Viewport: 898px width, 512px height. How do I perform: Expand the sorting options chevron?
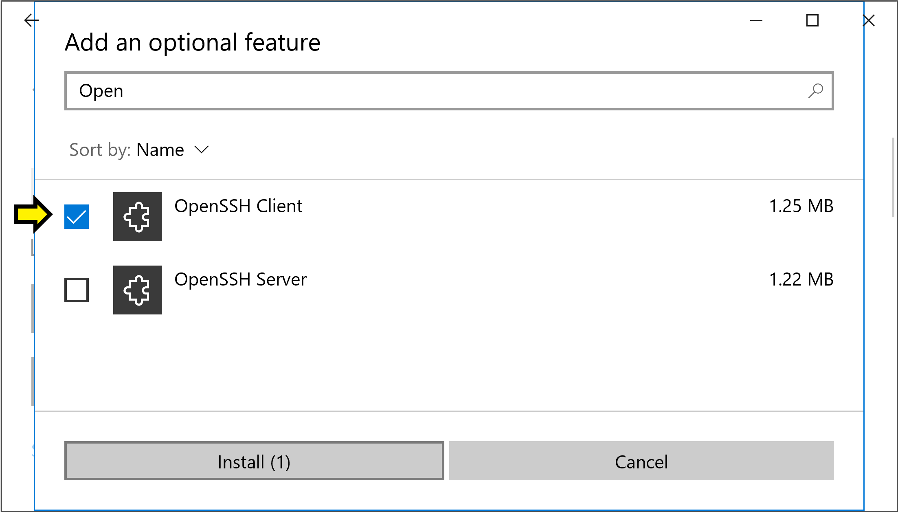tap(202, 149)
